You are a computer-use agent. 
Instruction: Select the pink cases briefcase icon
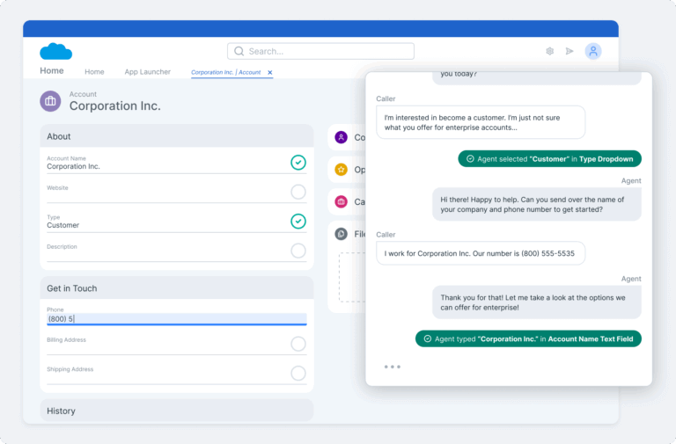click(x=341, y=201)
